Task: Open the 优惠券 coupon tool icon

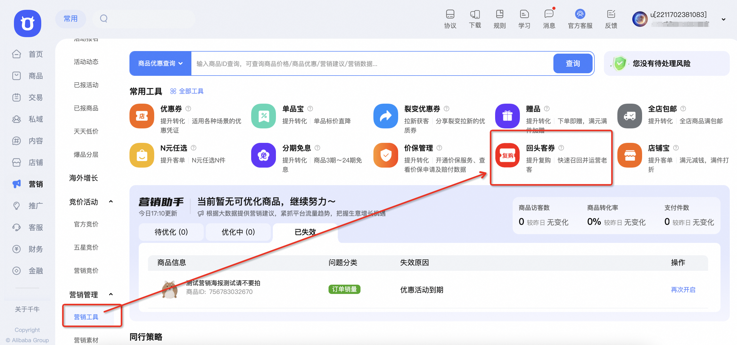Action: (x=142, y=116)
